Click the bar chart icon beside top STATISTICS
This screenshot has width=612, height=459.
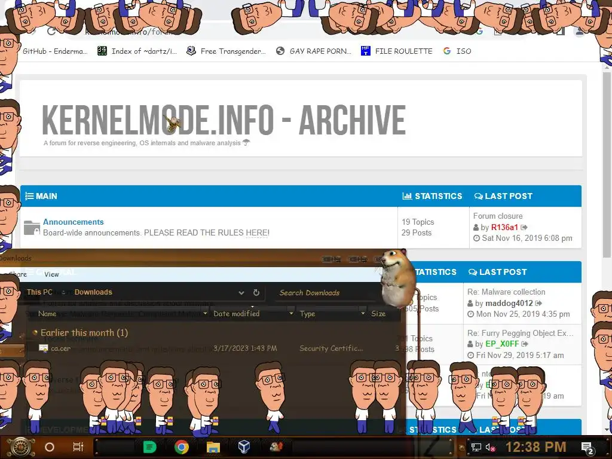(407, 196)
